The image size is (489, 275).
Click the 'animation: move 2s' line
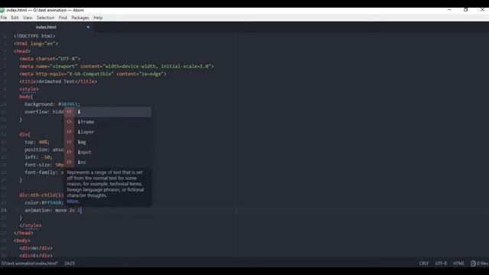coord(53,211)
